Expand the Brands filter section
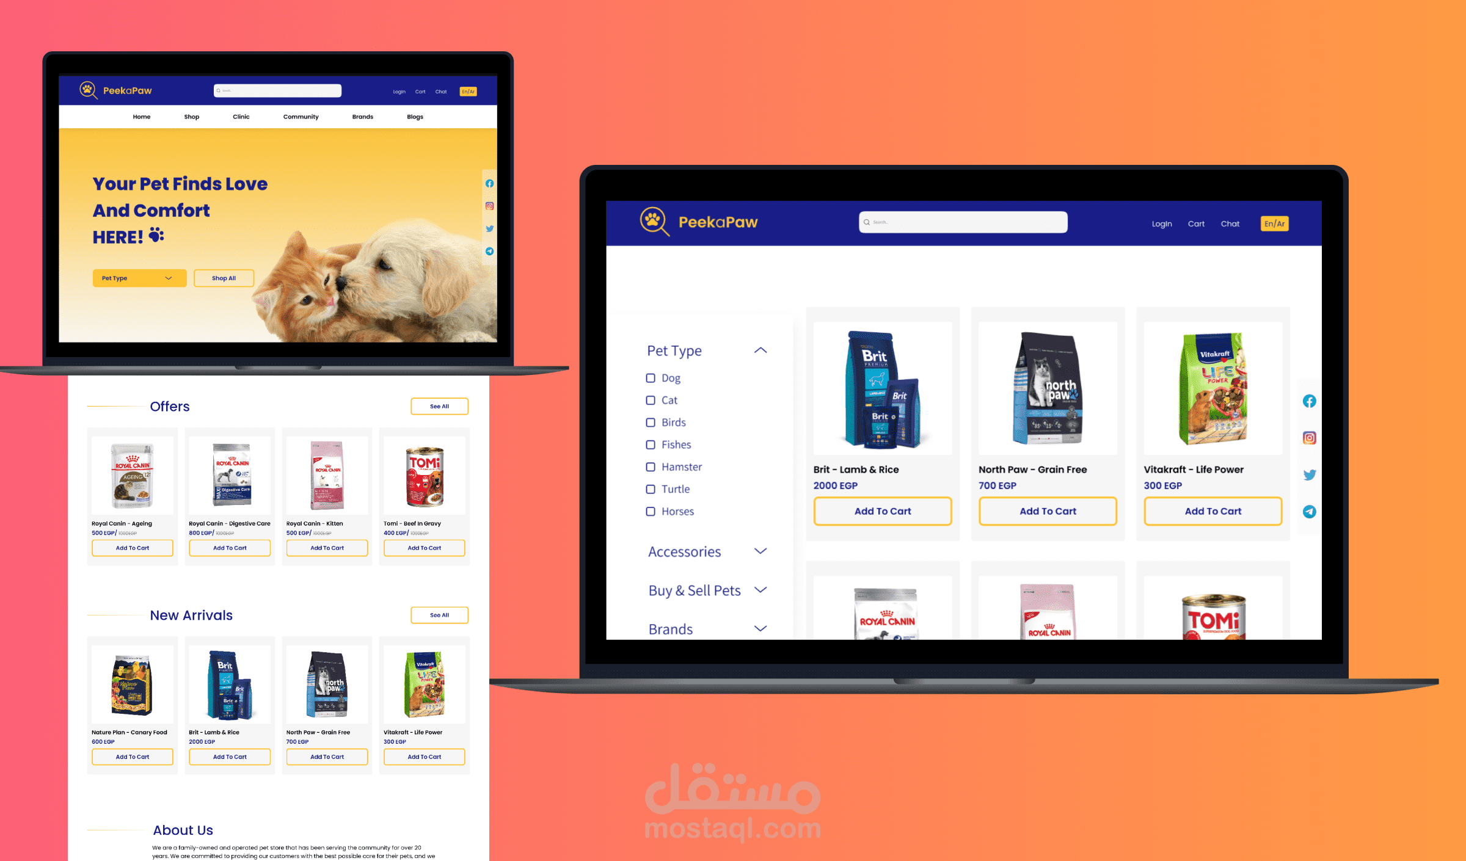This screenshot has height=861, width=1466. point(764,628)
